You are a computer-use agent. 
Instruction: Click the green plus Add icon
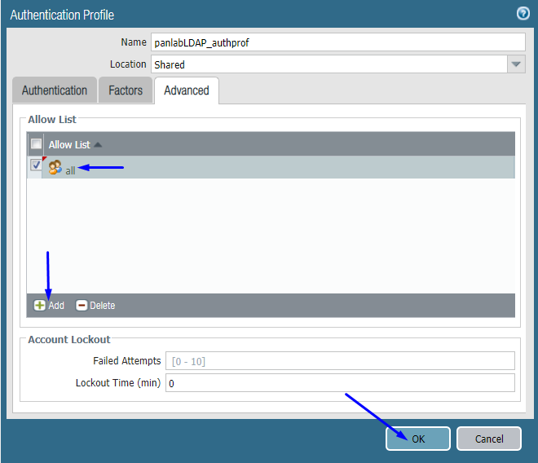click(x=39, y=305)
